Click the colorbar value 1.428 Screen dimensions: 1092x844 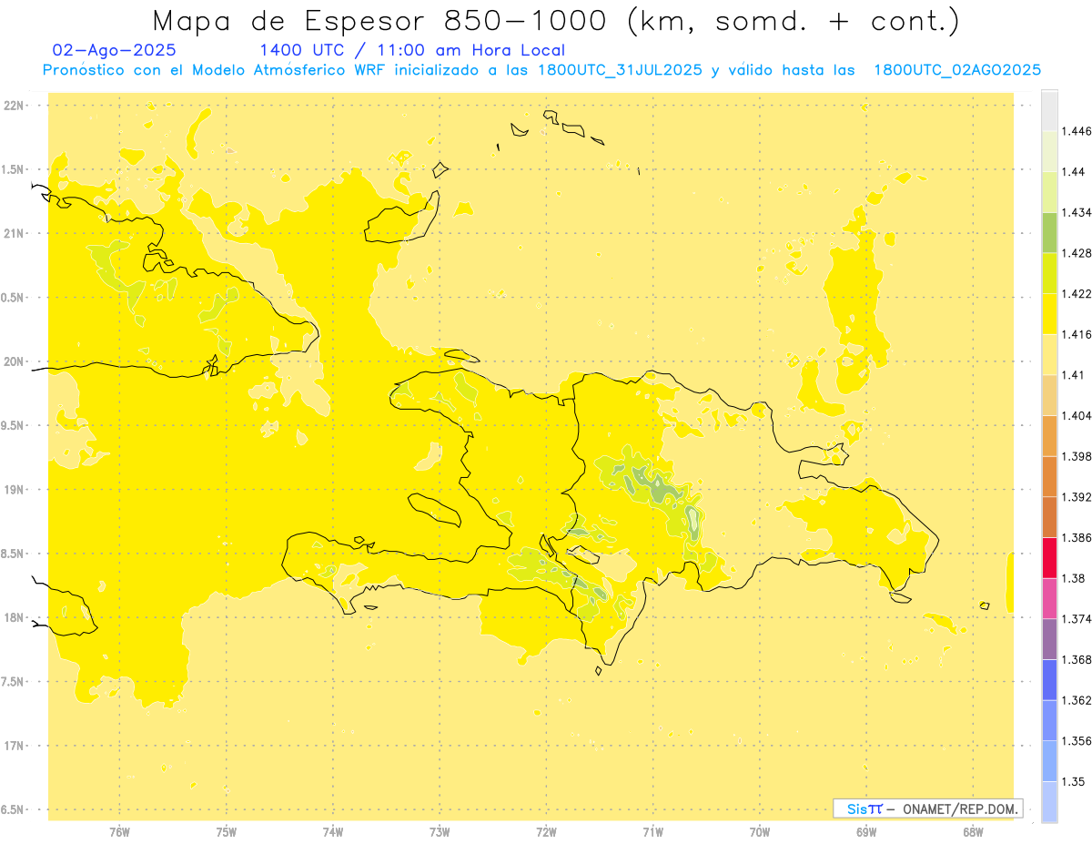point(1077,253)
